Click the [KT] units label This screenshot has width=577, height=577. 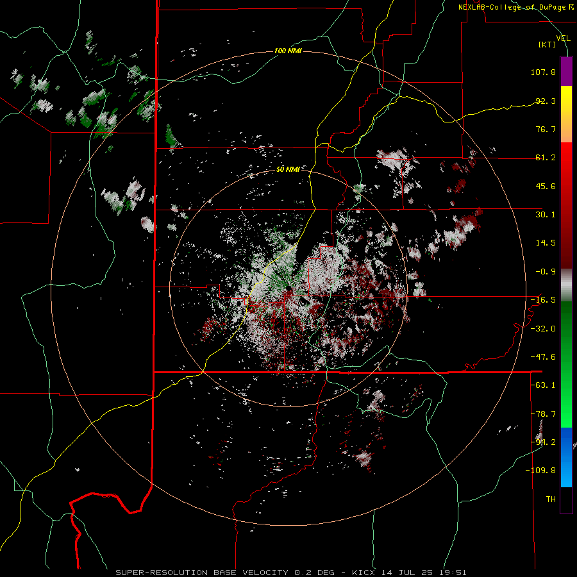click(x=548, y=44)
